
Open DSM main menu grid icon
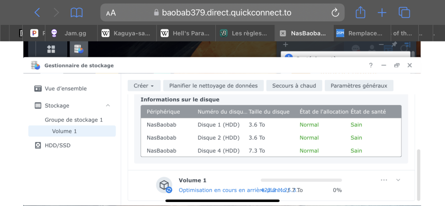tap(51, 49)
